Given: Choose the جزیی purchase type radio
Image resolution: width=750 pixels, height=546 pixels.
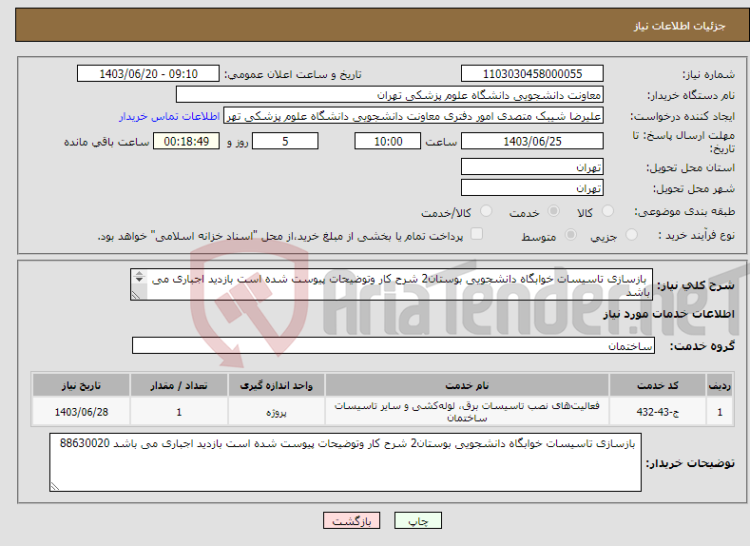Looking at the screenshot, I should [631, 235].
